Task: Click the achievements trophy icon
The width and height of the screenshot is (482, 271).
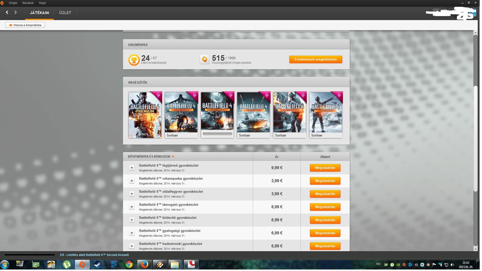Action: click(x=134, y=60)
